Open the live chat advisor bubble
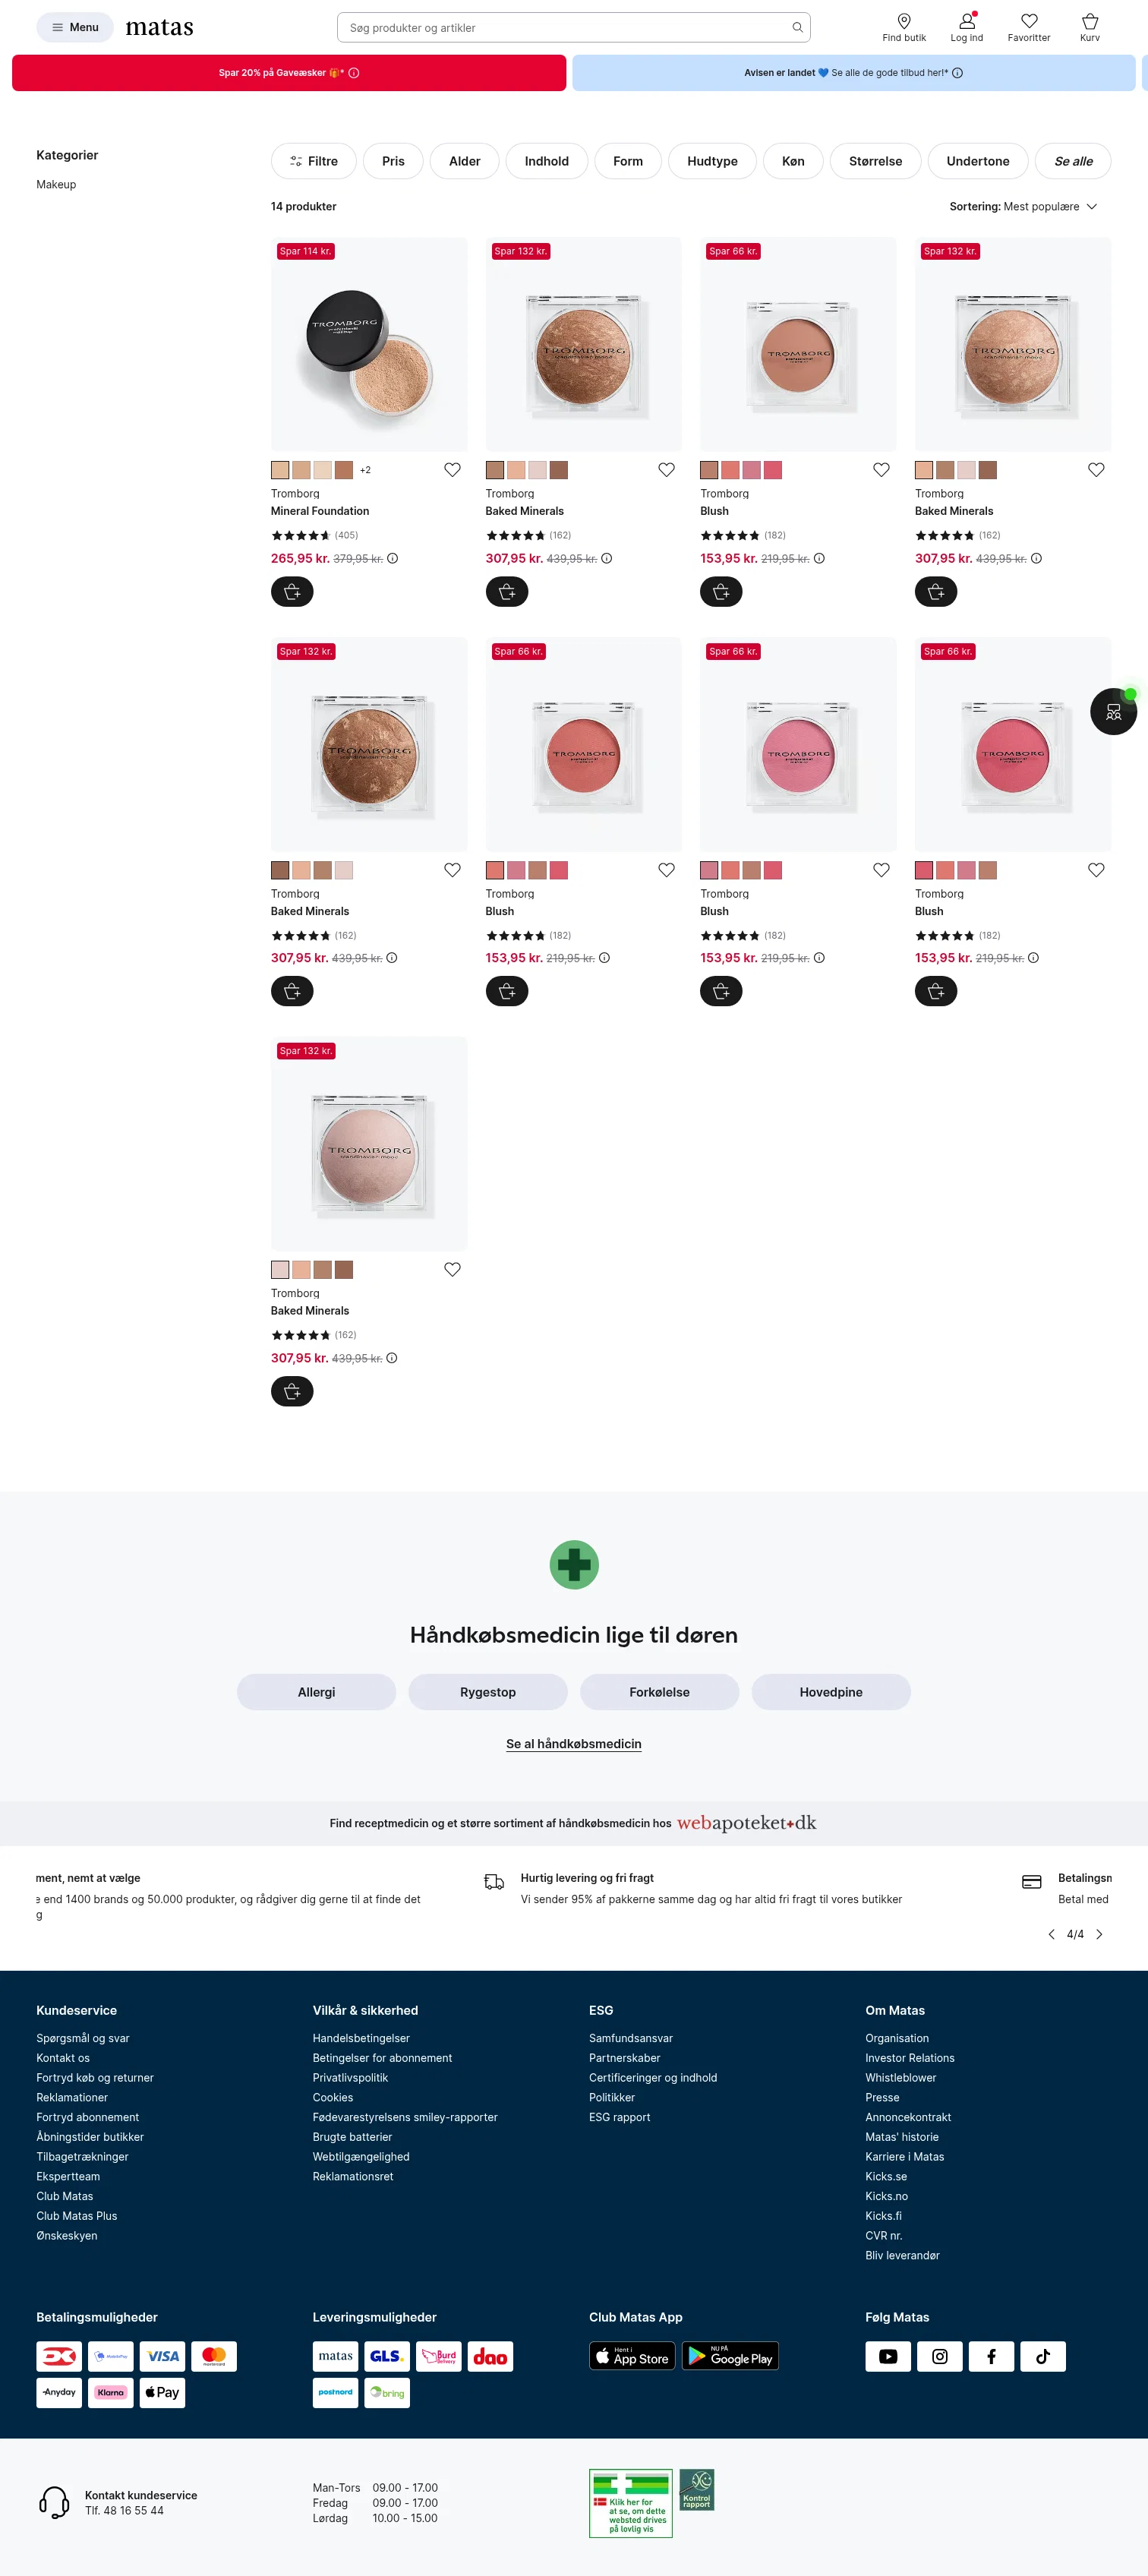 [x=1112, y=712]
